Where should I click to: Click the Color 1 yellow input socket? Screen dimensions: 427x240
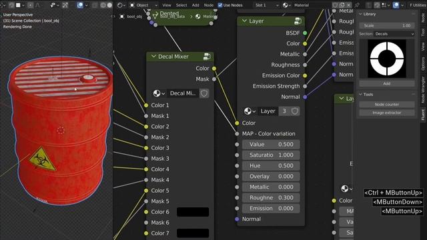[x=146, y=105]
